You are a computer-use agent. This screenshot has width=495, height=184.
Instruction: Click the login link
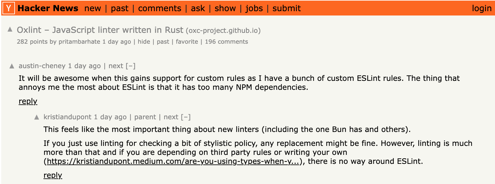click(482, 8)
